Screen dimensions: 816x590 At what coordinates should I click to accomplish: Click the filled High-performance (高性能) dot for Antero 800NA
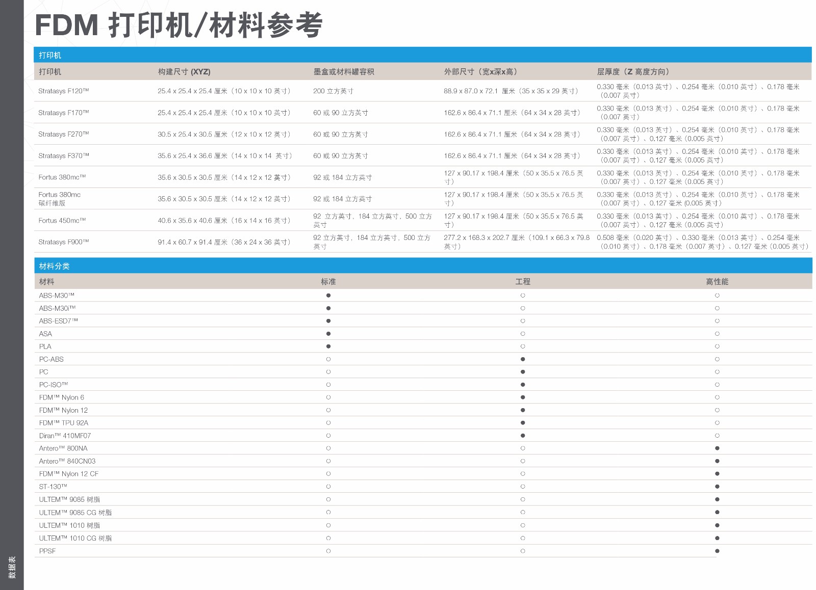tap(717, 448)
